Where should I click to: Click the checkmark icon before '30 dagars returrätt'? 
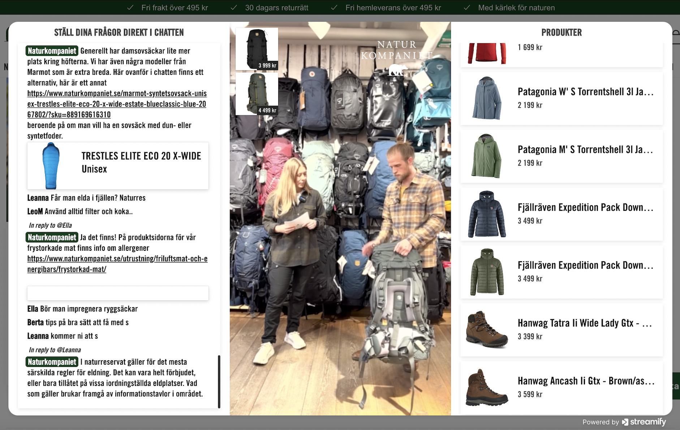(234, 8)
